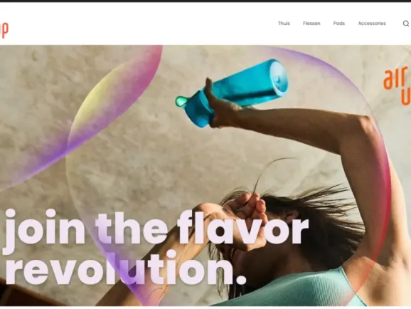411x309 pixels.
Task: Click the word "revolution." in the headline
Action: click(x=126, y=268)
